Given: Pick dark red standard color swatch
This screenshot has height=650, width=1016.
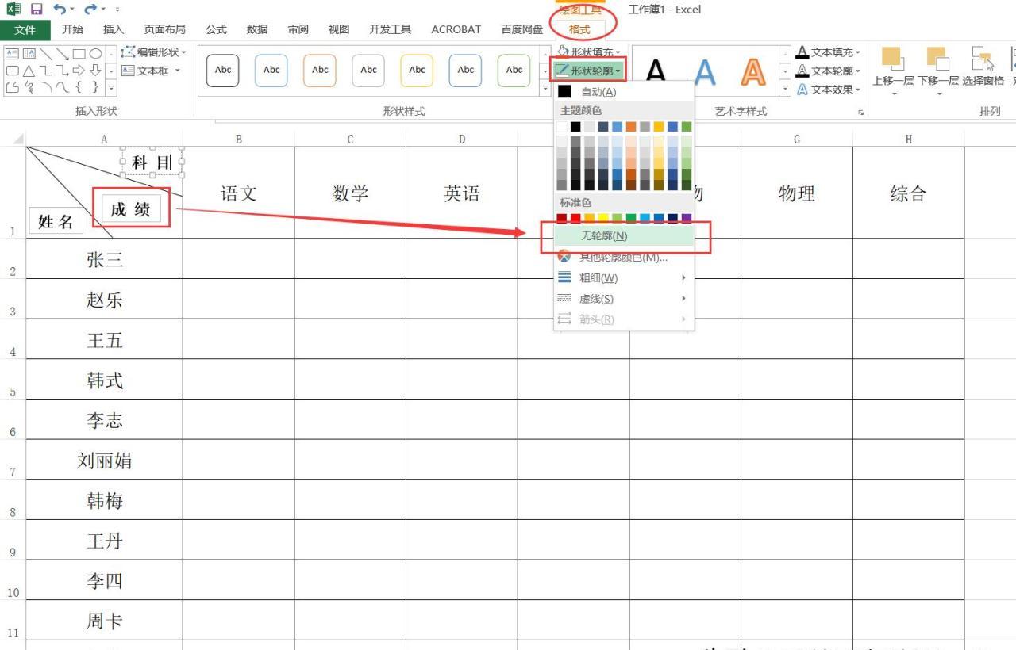Looking at the screenshot, I should coord(562,218).
